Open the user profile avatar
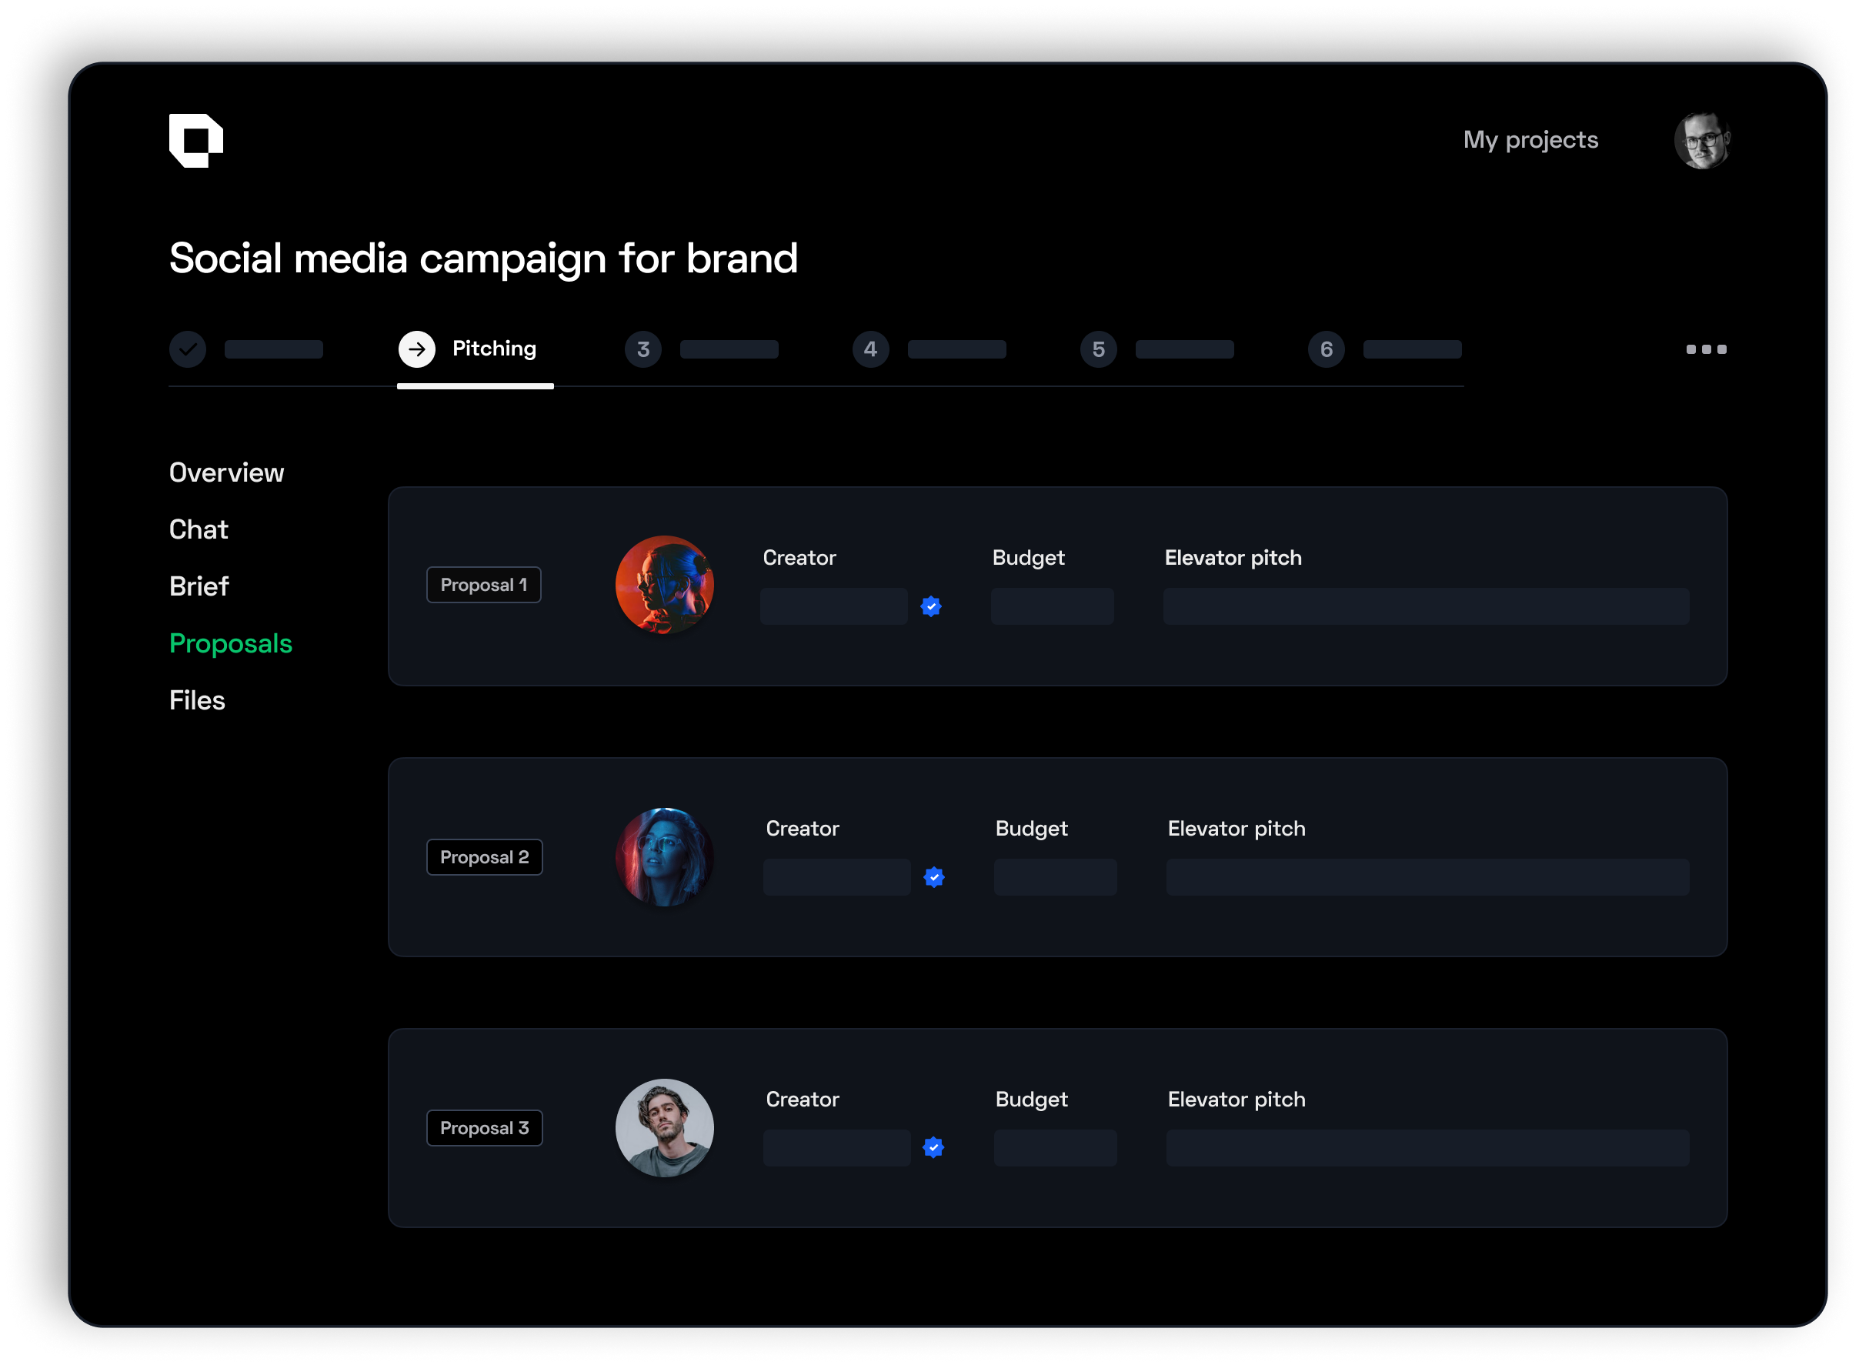Image resolution: width=1859 pixels, height=1365 pixels. point(1702,141)
